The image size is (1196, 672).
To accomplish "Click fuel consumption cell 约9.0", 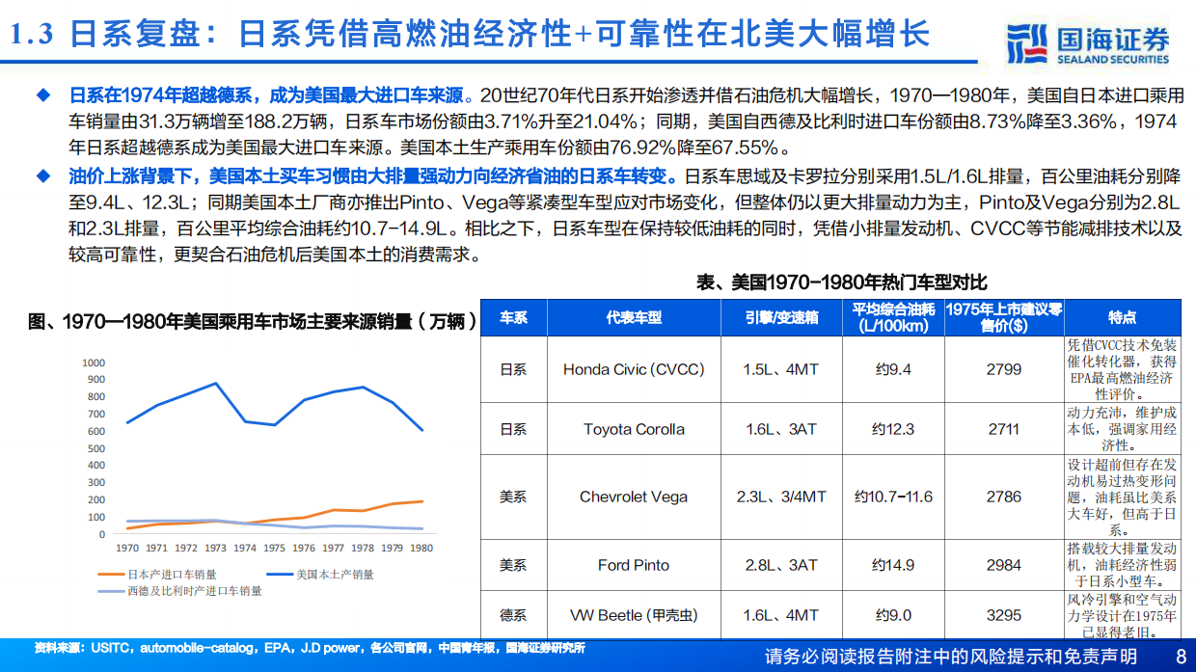I will (x=893, y=615).
